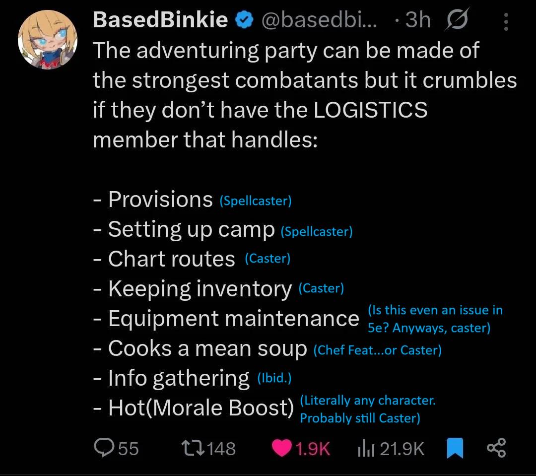Click the 1.9K likes count

313,449
